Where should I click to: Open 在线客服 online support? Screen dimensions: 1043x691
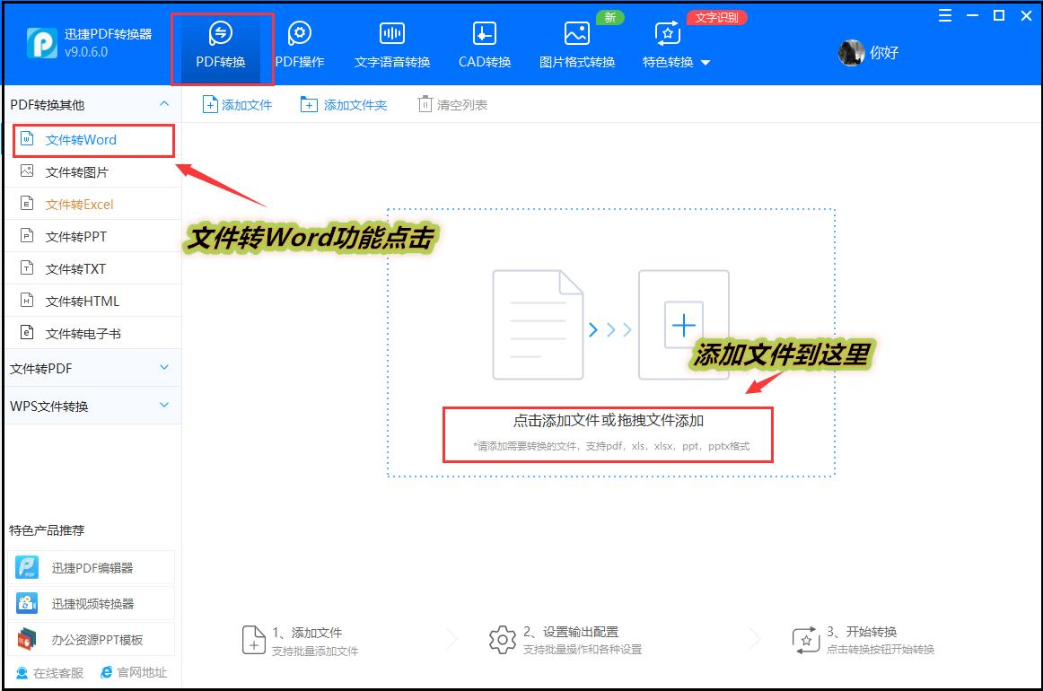pos(41,672)
